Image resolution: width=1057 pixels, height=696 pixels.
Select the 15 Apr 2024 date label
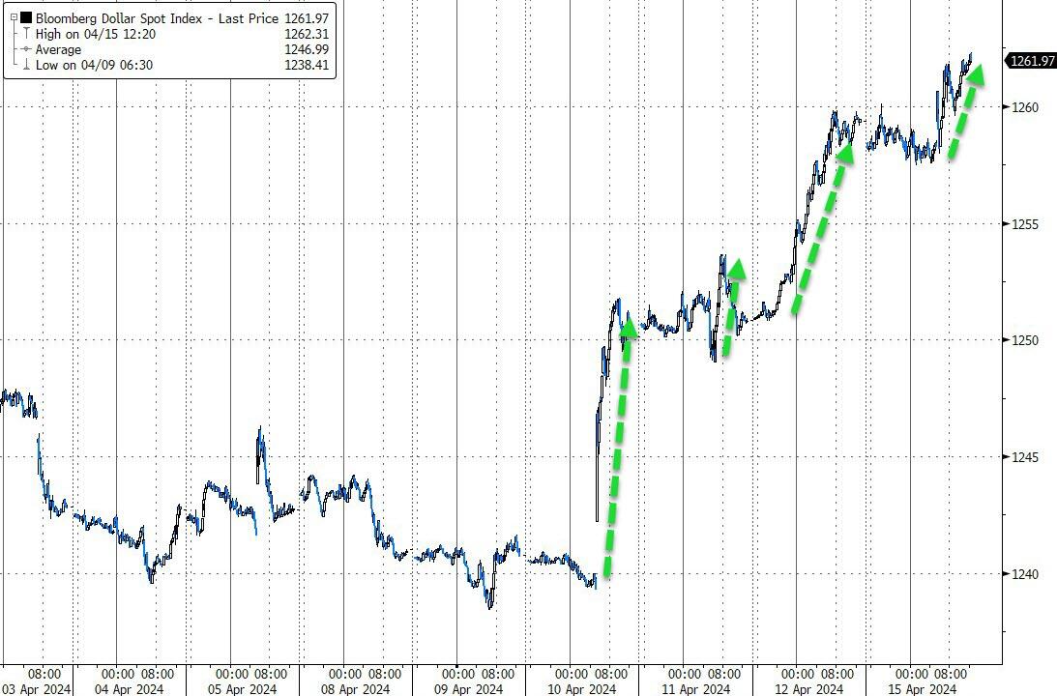point(922,688)
